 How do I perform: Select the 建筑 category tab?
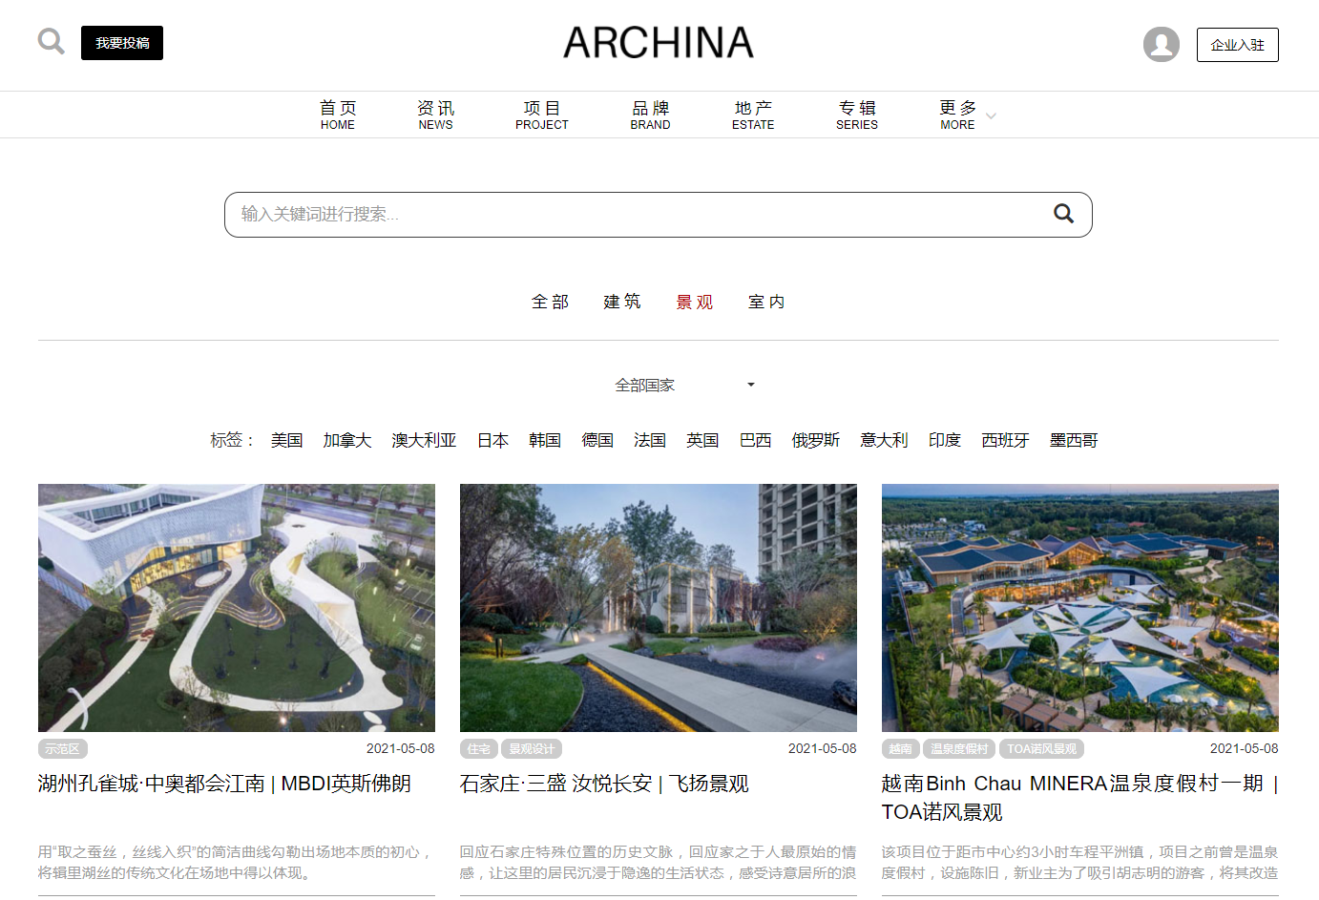point(622,302)
